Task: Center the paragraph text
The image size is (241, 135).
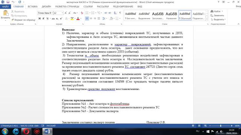Action: click(91, 18)
